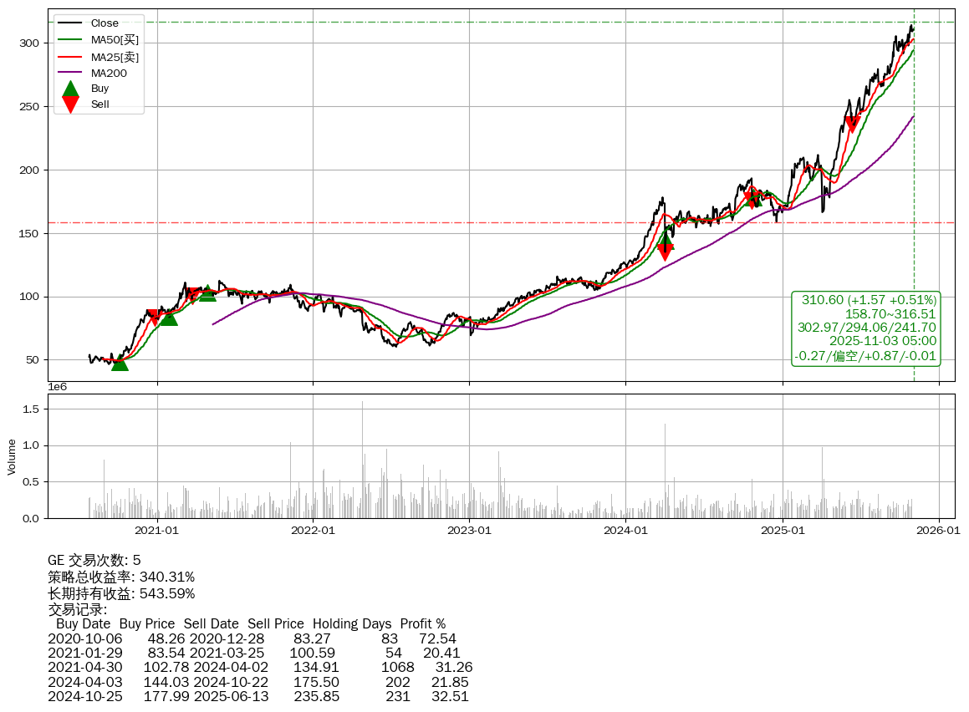Click the 2025-01 x-axis tick label
969x712 pixels.
[x=782, y=530]
